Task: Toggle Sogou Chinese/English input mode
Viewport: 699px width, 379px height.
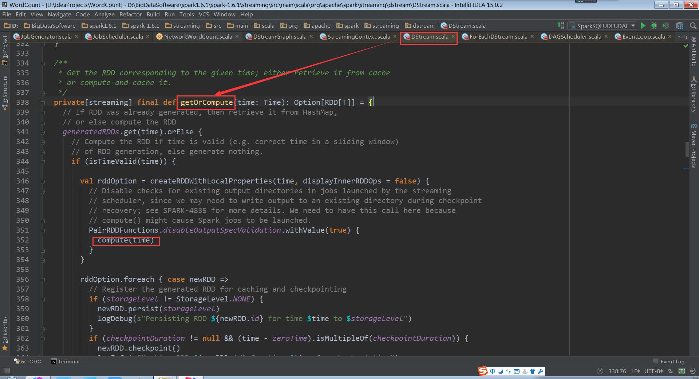Action: [493, 371]
